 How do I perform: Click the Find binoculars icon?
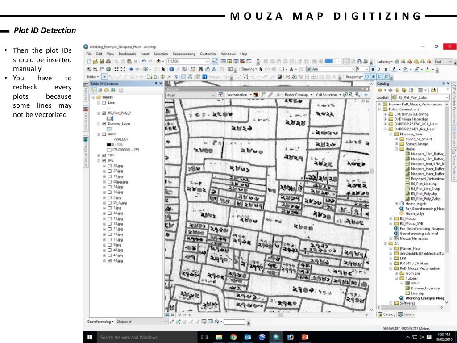pos(200,69)
